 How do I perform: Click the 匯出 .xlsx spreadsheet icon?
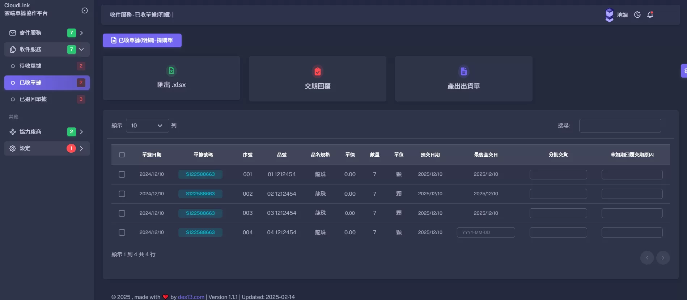point(171,71)
